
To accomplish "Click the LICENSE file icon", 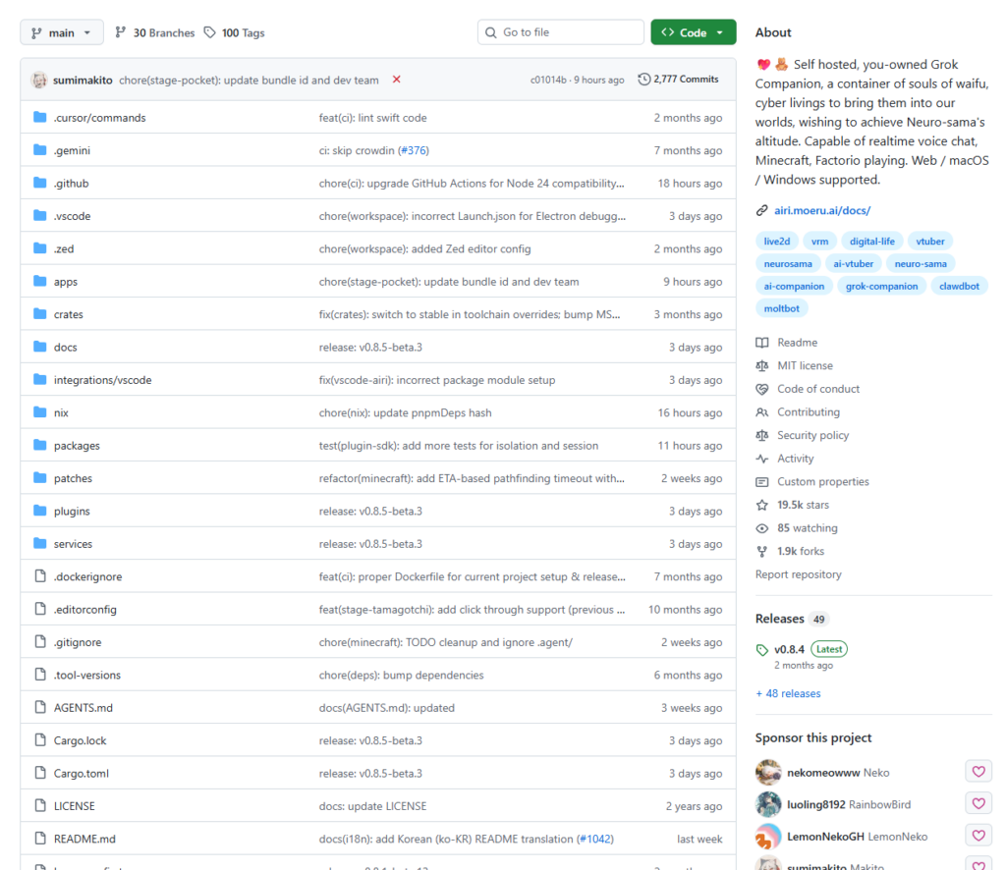I will pos(40,806).
